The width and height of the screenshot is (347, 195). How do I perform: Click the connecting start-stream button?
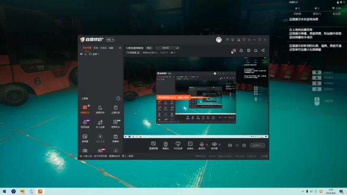(x=257, y=145)
